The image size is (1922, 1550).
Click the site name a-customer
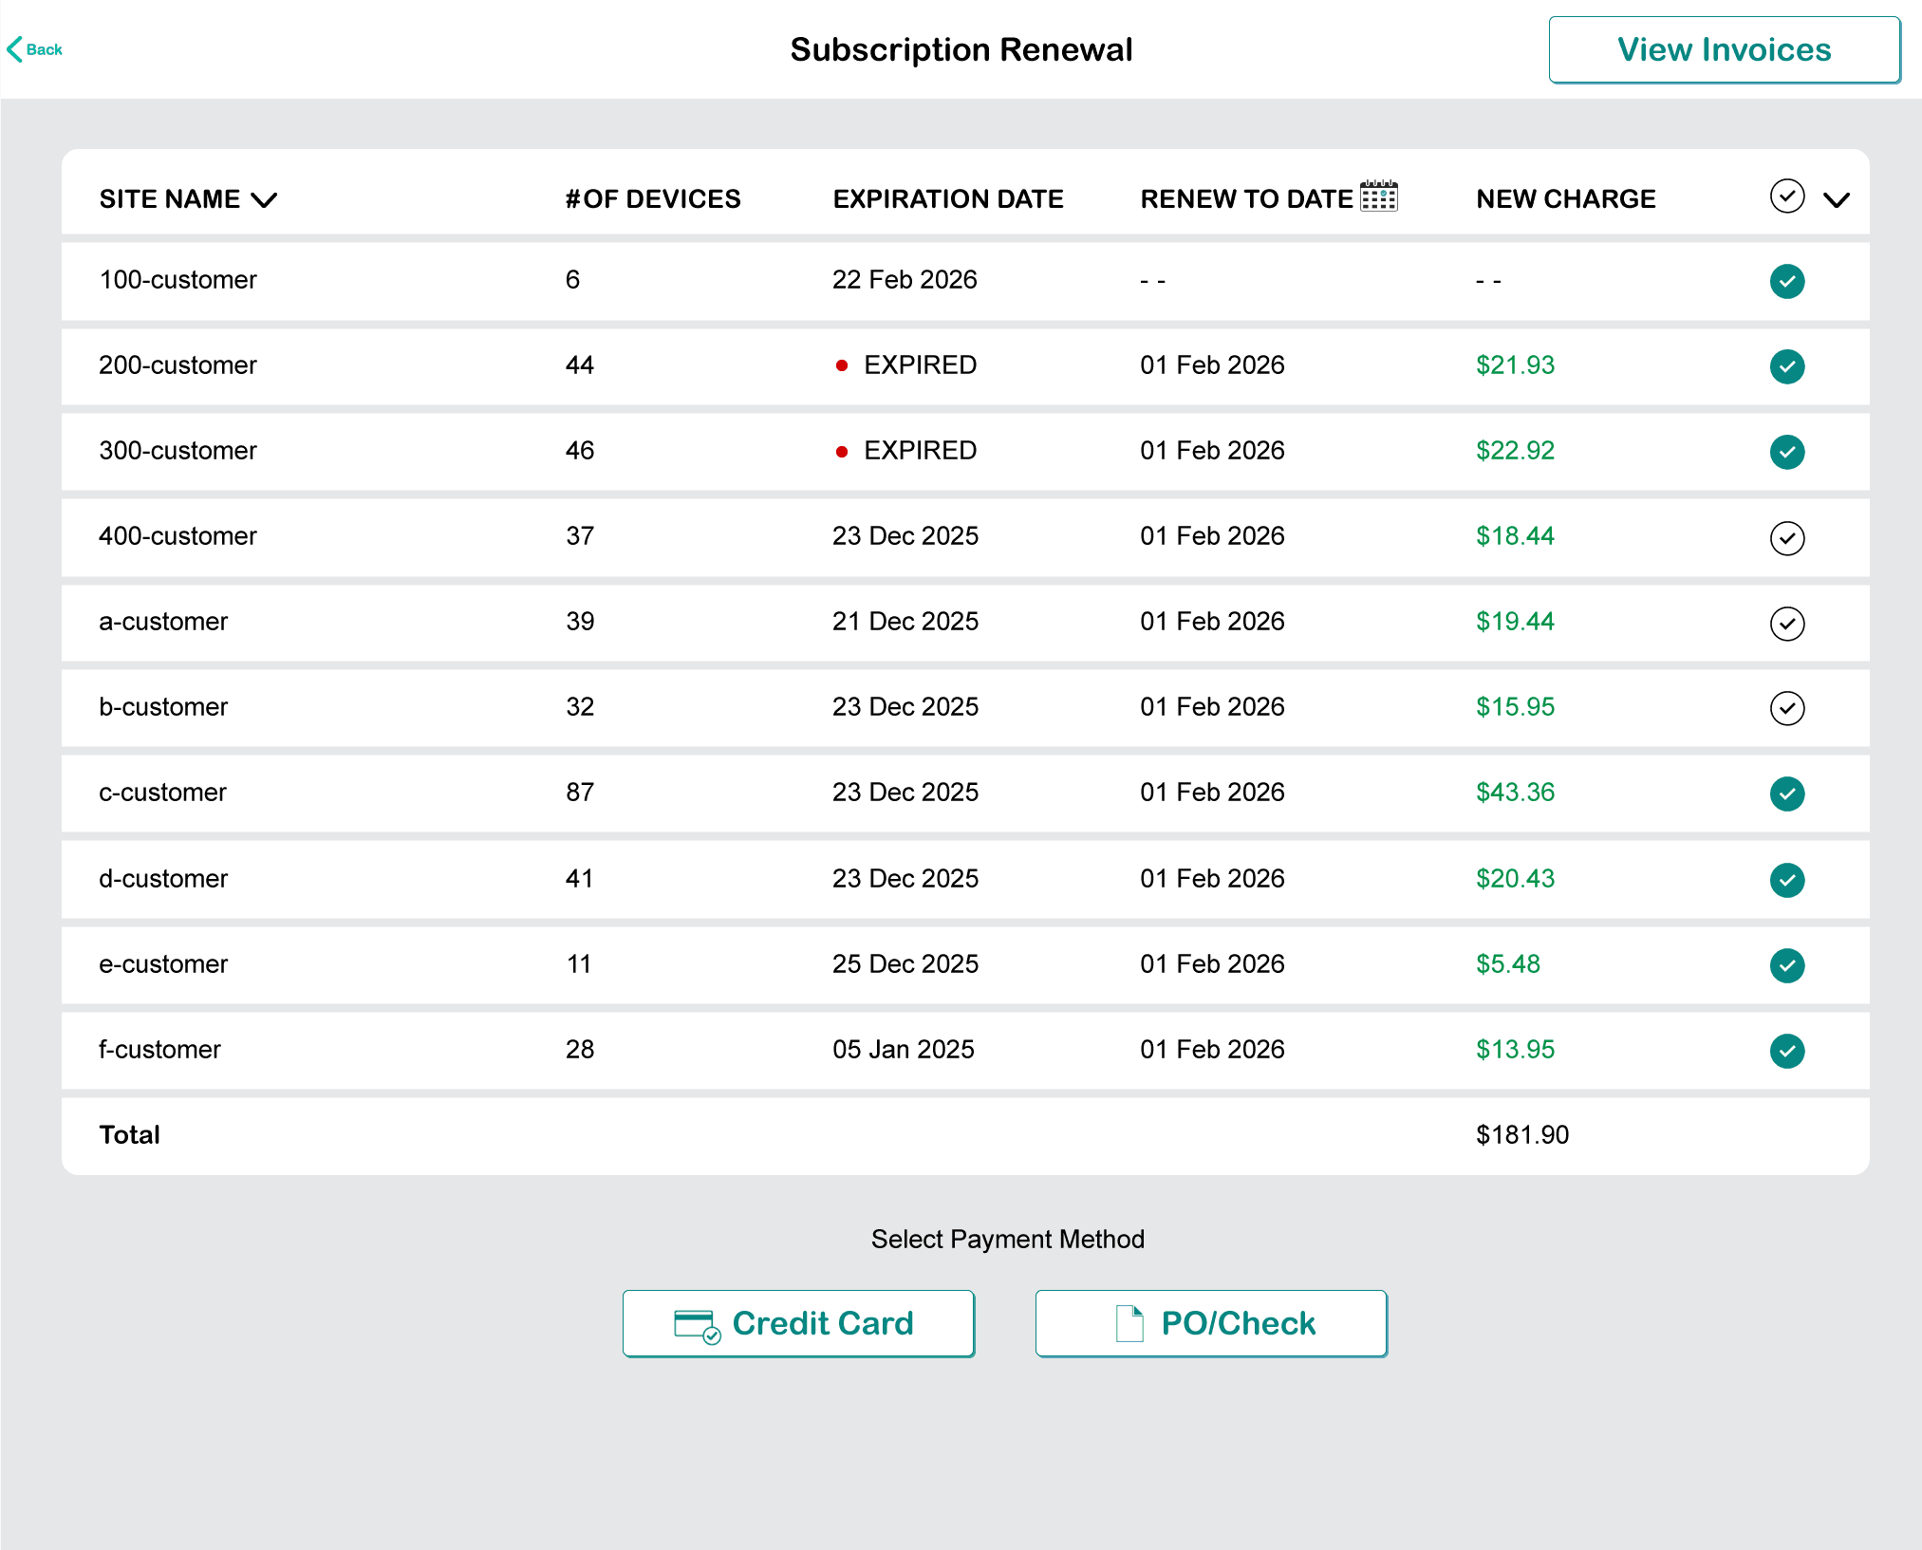click(163, 622)
